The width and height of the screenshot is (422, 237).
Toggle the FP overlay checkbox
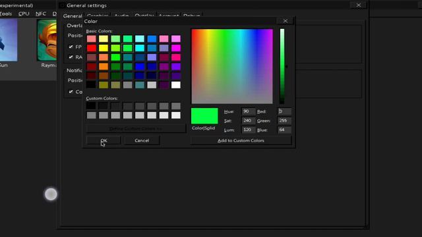click(x=71, y=47)
